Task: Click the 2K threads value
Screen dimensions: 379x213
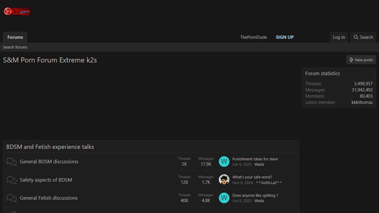Action: tap(184, 164)
